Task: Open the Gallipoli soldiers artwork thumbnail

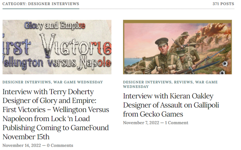Action: [177, 47]
